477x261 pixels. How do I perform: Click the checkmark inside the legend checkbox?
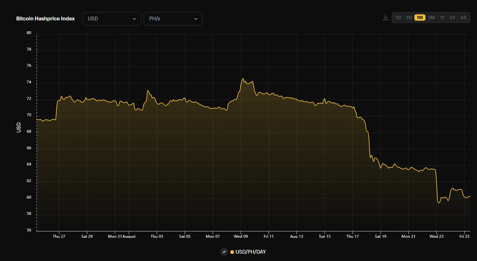click(224, 251)
